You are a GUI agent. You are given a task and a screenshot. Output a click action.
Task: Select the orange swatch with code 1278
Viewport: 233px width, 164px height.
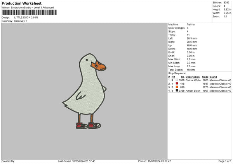tap(177, 87)
